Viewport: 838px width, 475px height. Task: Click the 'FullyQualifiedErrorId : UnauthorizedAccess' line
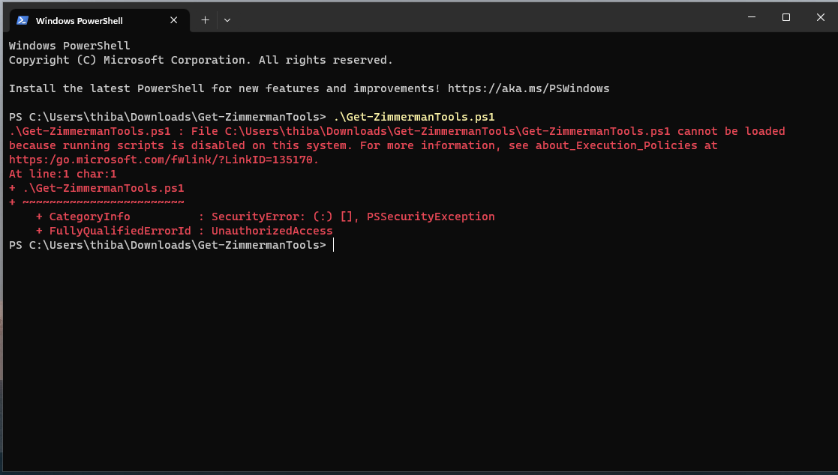(x=185, y=231)
